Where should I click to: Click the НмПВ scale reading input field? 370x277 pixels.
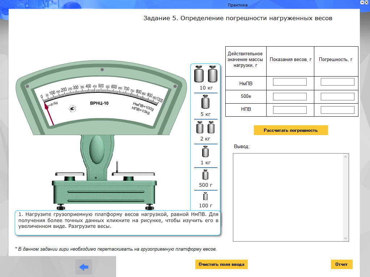click(x=290, y=82)
